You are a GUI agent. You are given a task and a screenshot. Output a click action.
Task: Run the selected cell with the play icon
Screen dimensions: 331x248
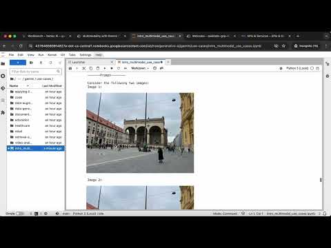click(x=105, y=68)
